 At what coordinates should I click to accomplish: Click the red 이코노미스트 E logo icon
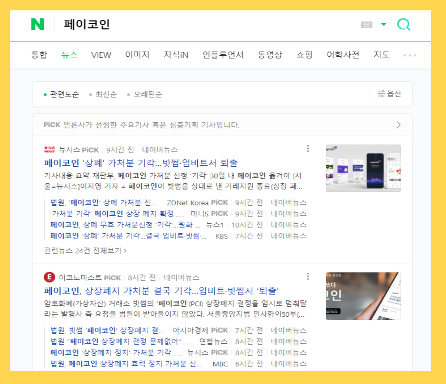[x=49, y=277]
